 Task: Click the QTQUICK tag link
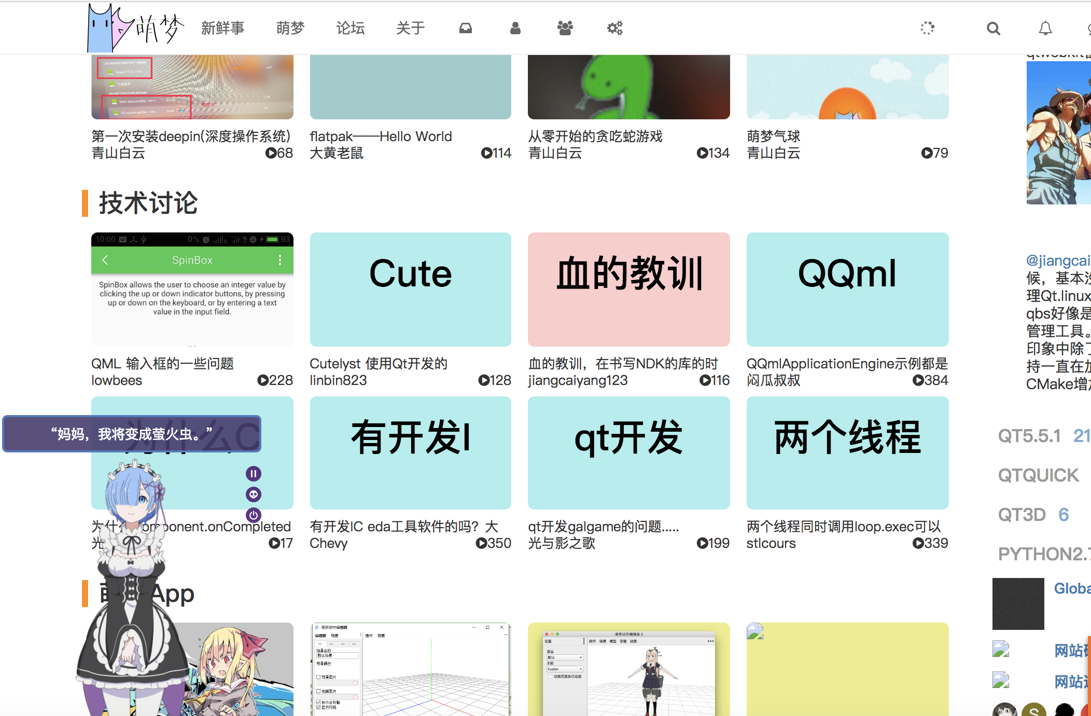click(1038, 475)
